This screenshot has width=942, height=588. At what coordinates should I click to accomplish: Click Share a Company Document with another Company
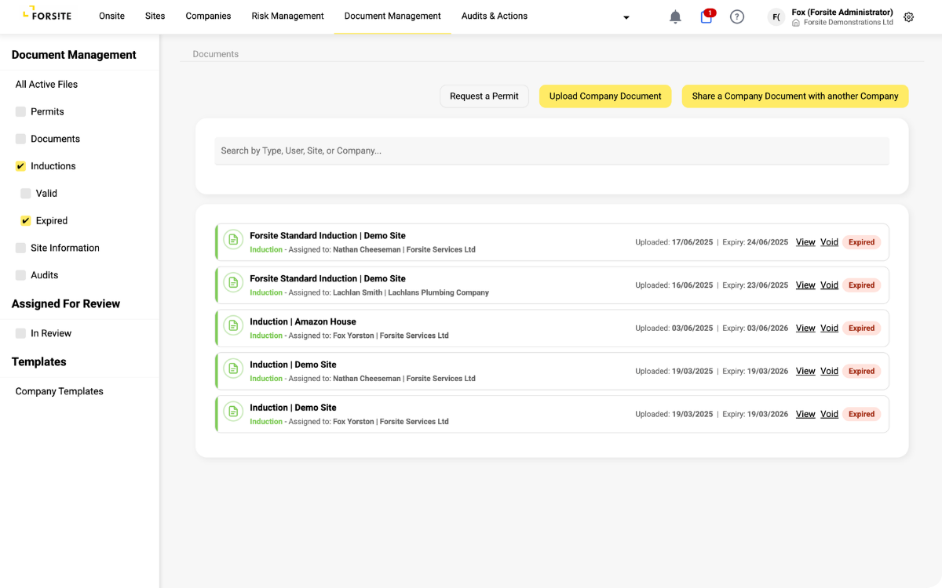point(795,96)
